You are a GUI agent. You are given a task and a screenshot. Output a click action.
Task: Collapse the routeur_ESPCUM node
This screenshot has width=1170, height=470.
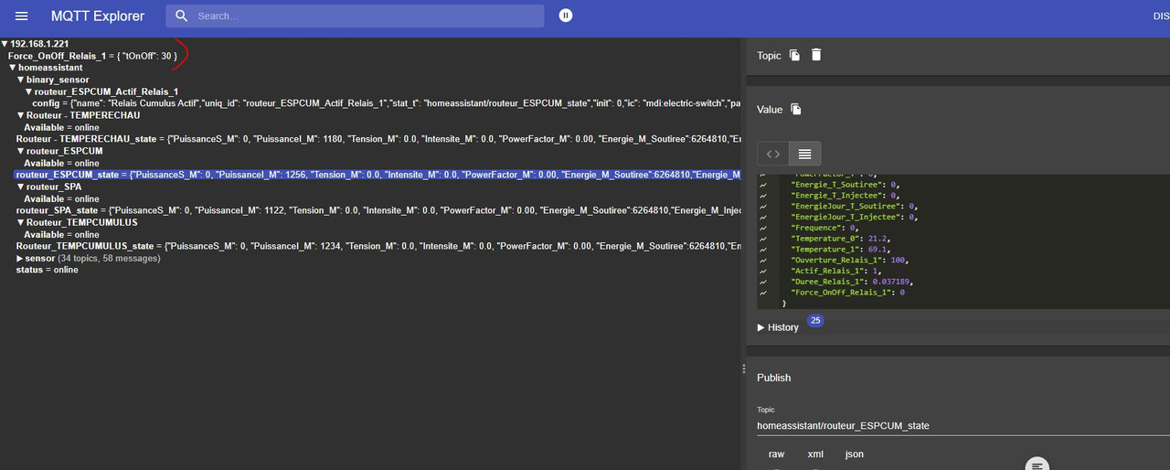coord(21,151)
